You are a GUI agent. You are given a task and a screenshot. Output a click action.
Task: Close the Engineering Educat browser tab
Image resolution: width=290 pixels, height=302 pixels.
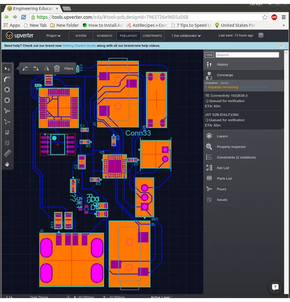(57, 9)
